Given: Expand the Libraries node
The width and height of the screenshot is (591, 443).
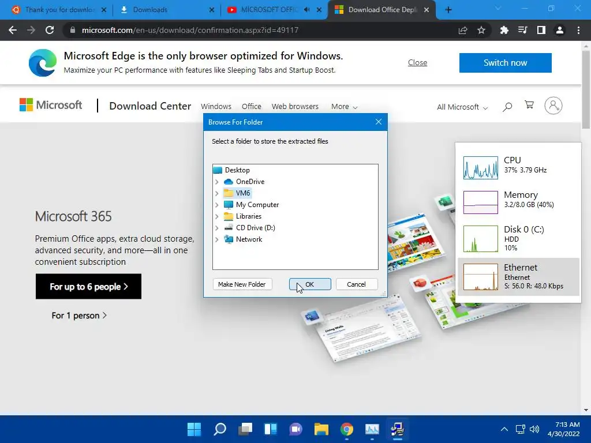Looking at the screenshot, I should [x=217, y=217].
